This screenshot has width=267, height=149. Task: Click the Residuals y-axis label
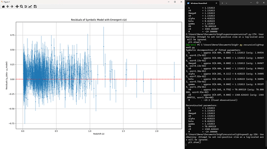[7, 75]
